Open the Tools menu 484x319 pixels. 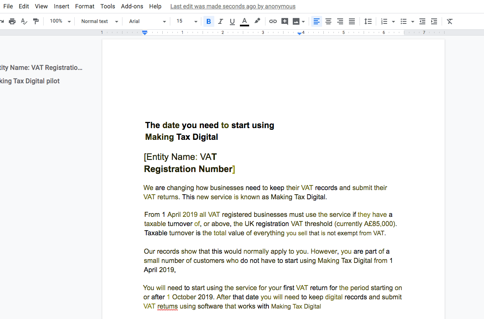click(x=108, y=6)
